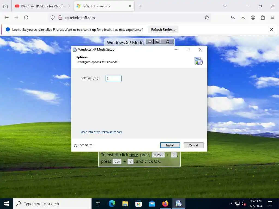This screenshot has width=279, height=209.
Task: Click the info icon in notification bar
Action: pos(8,29)
